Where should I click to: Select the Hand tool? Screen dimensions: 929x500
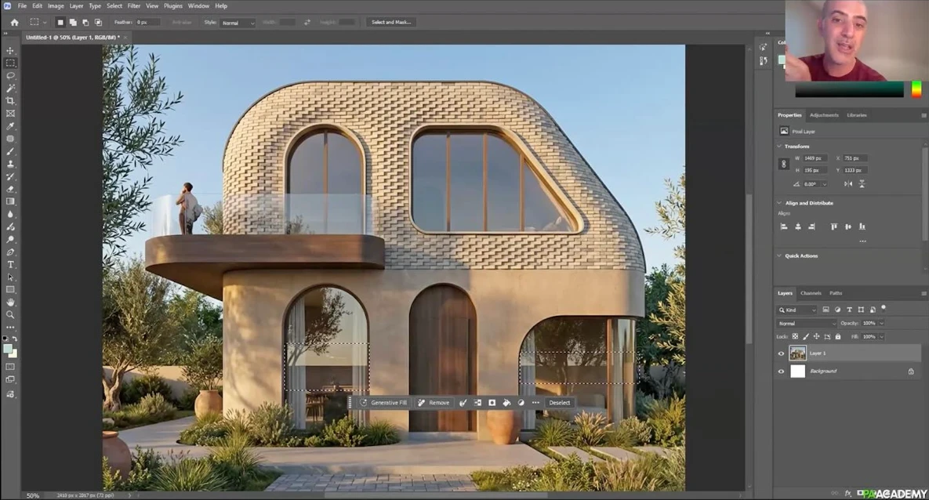click(10, 302)
